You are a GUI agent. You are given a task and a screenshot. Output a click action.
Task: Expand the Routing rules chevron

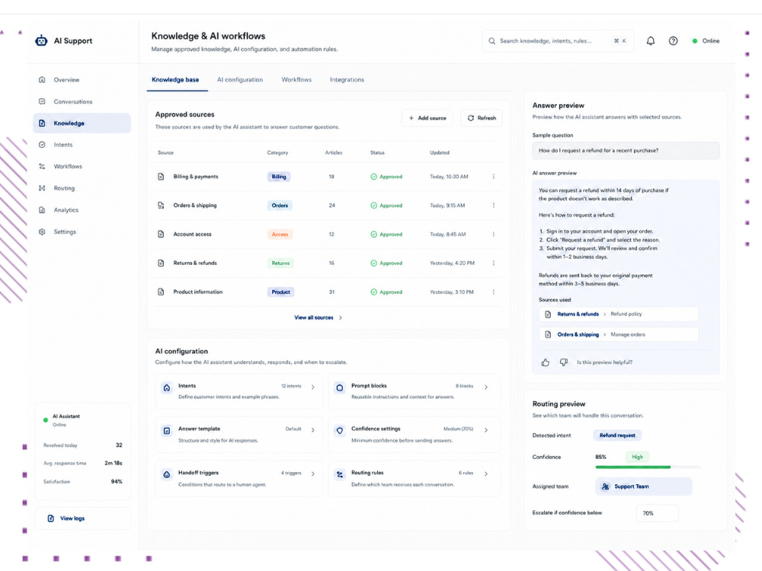click(486, 474)
